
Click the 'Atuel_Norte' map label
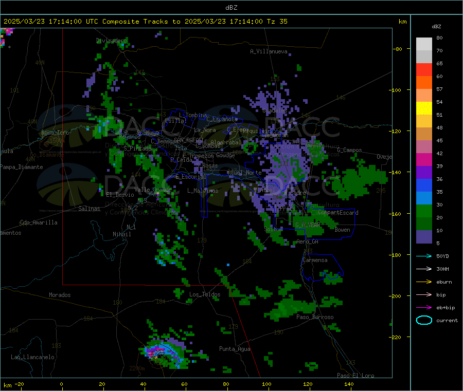point(244,173)
